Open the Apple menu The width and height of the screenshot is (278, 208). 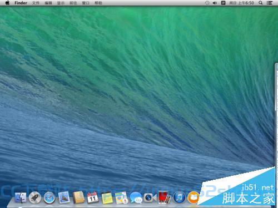coord(7,3)
